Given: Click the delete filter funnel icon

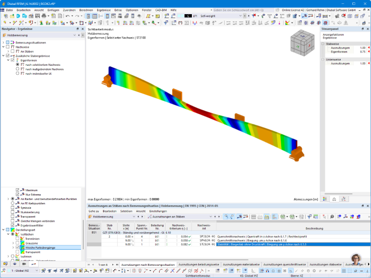Looking at the screenshot, I should pos(254,16).
